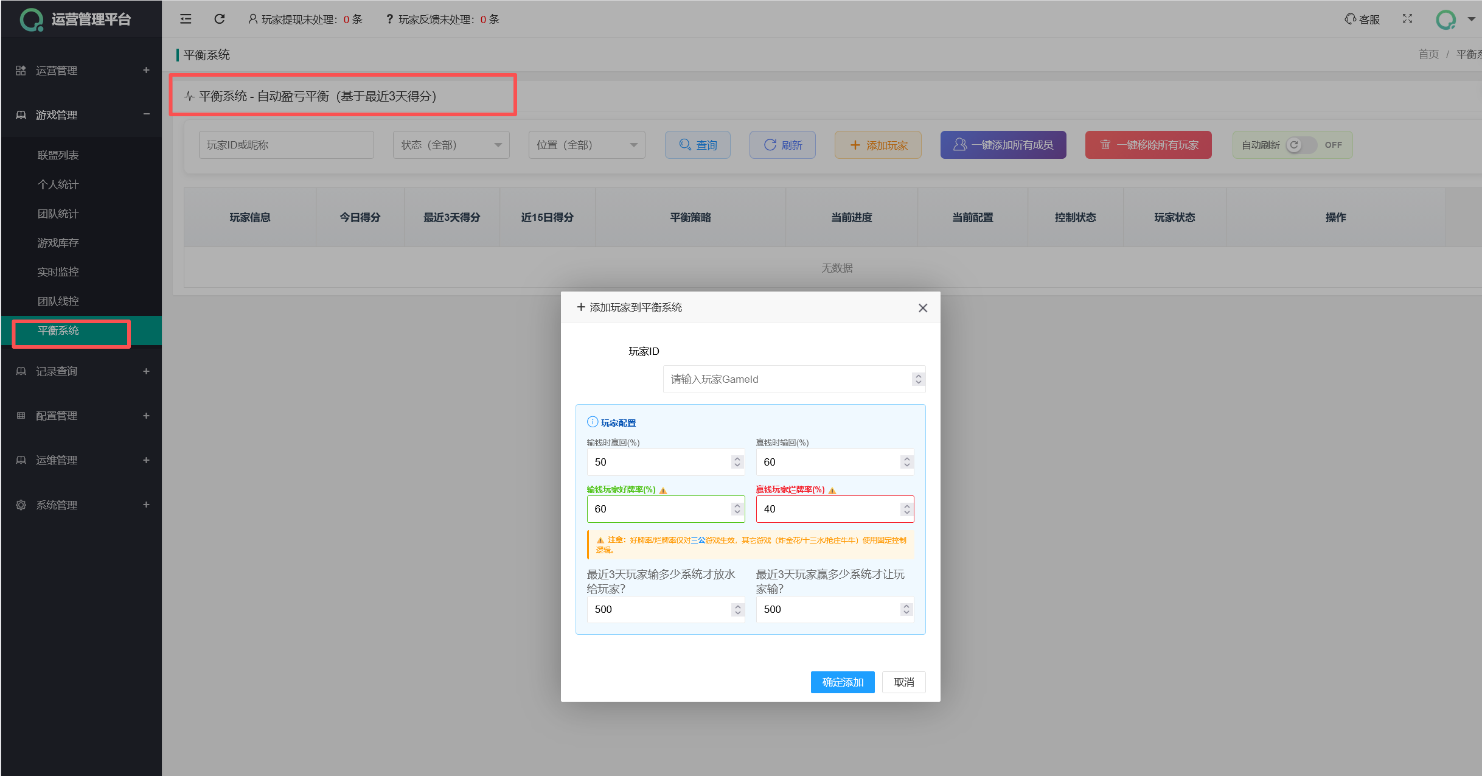This screenshot has width=1482, height=776.
Task: Open 实时监控 in the sidebar
Action: (x=58, y=272)
